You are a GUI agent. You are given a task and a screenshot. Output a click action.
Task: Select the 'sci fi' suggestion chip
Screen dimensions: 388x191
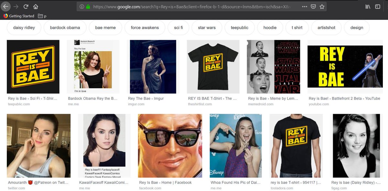[178, 27]
